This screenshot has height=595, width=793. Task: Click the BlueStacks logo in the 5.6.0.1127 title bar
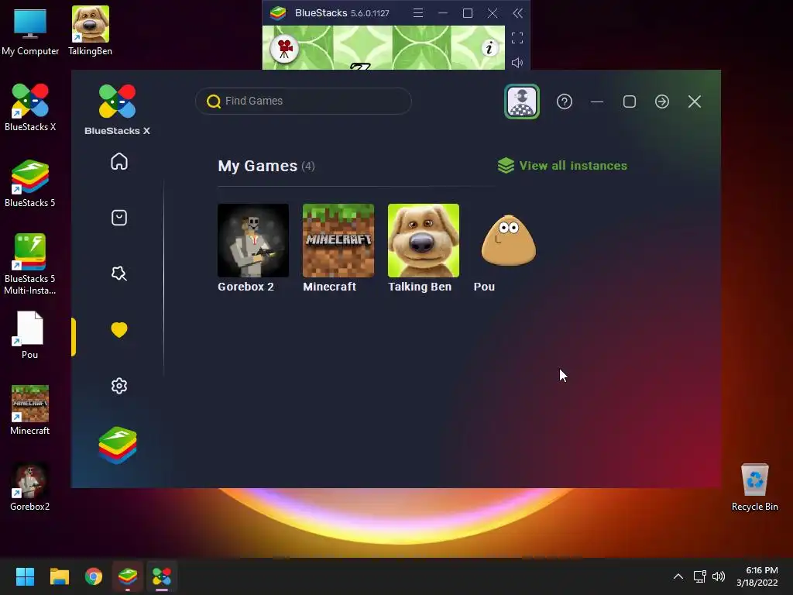(x=278, y=12)
